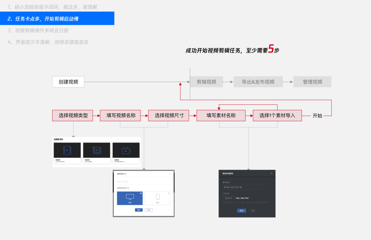Click the 选择视频类型 step box
Viewport: 371px width, 240px height.
click(72, 115)
